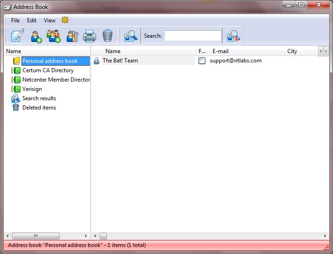
Task: Click left pane scrollbar right arrow
Action: tap(86, 236)
